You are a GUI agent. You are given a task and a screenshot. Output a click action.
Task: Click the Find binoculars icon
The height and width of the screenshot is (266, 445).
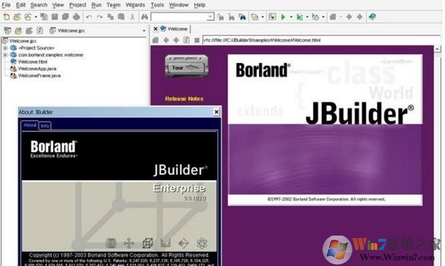pos(144,17)
